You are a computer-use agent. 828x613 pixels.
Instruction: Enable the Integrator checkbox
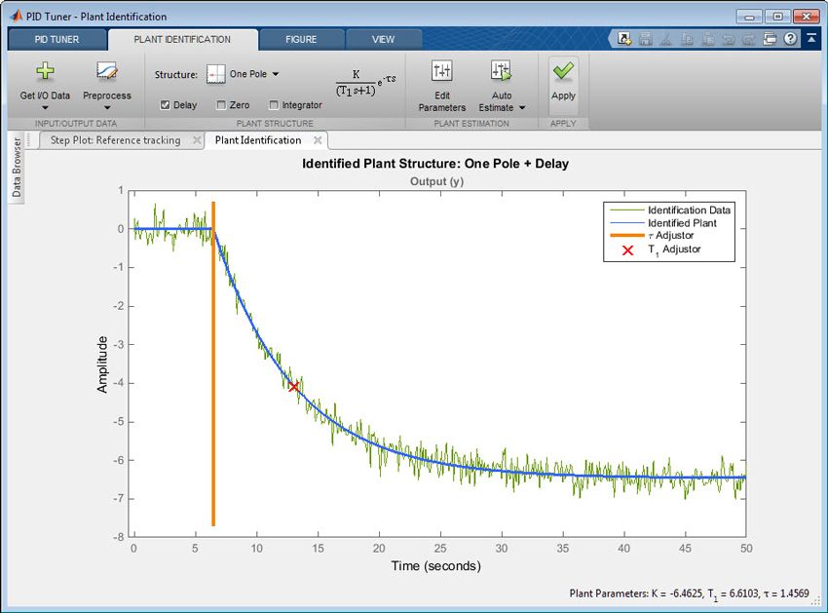[274, 104]
